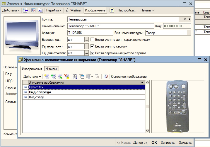Click the magnifier icon in the Группа field

click(x=189, y=19)
